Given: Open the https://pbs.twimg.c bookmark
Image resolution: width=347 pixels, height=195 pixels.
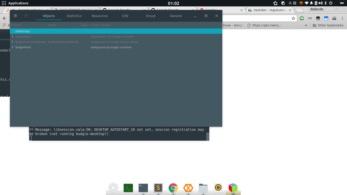Looking at the screenshot, I should coord(264,25).
